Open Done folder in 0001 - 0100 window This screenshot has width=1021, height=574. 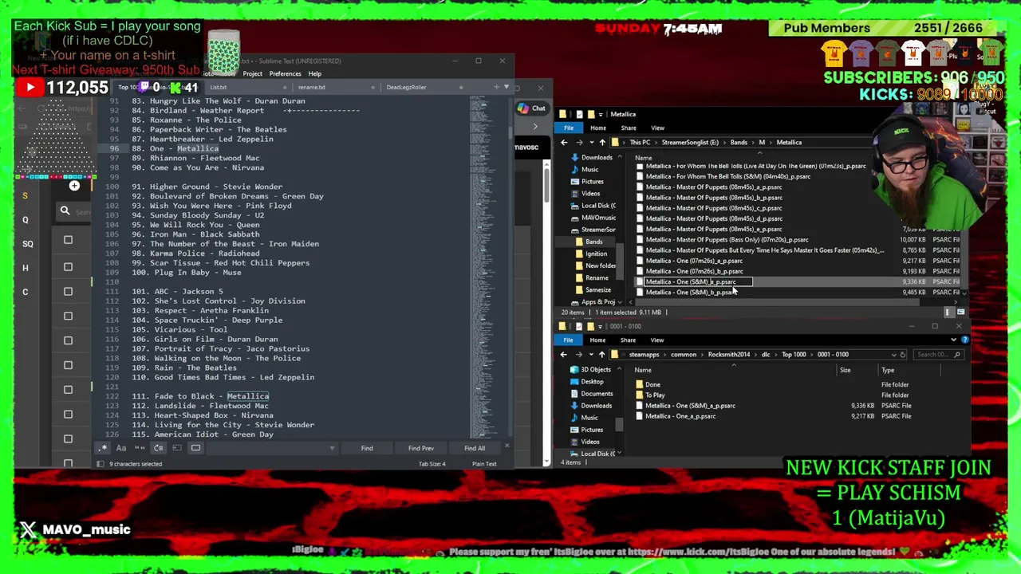[x=652, y=384]
